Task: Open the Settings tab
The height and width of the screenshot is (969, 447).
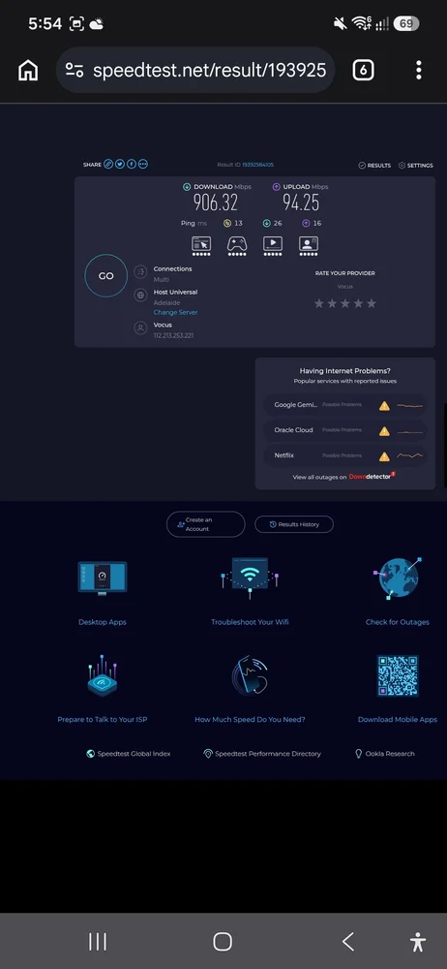Action: coord(415,166)
